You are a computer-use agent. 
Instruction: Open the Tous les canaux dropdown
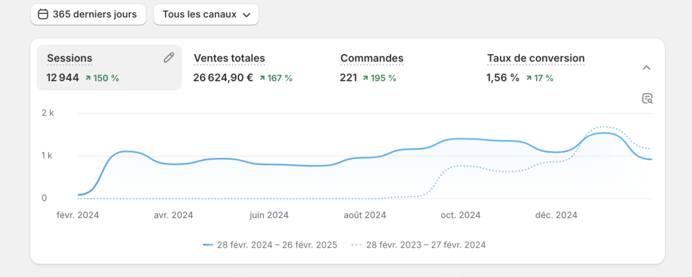(x=206, y=14)
